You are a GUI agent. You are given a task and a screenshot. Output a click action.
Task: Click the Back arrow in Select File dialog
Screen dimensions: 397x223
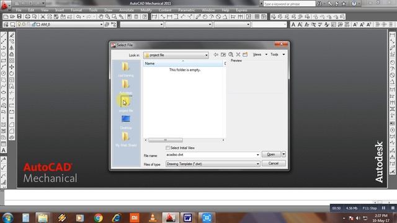(216, 55)
